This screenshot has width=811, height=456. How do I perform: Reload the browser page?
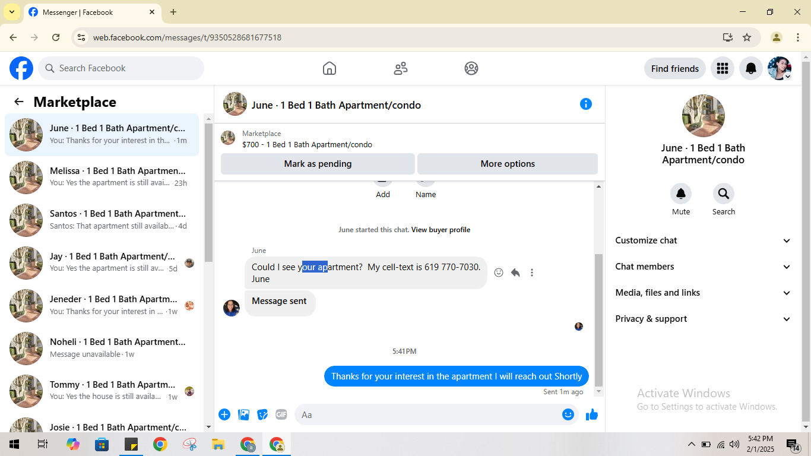point(56,37)
